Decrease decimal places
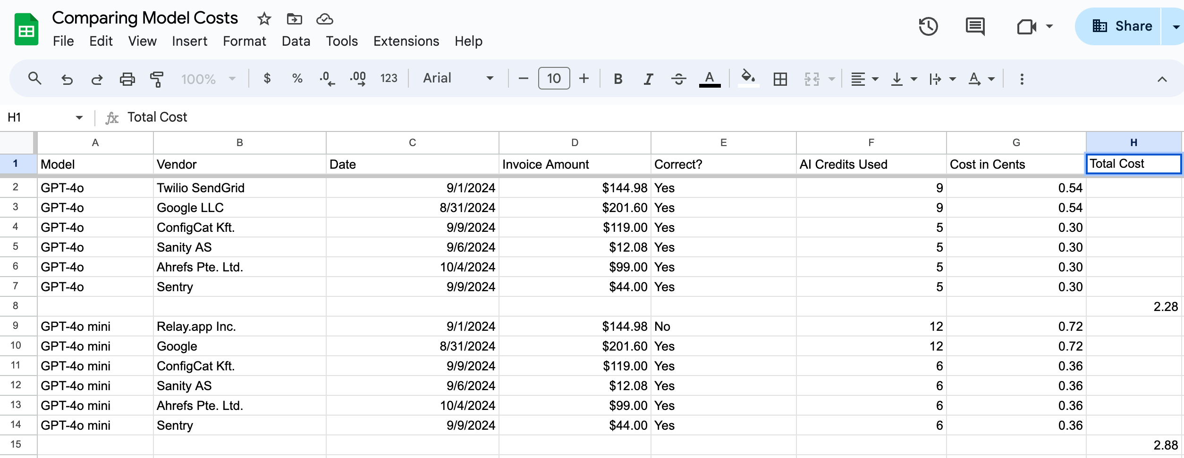The height and width of the screenshot is (458, 1184). coord(327,79)
